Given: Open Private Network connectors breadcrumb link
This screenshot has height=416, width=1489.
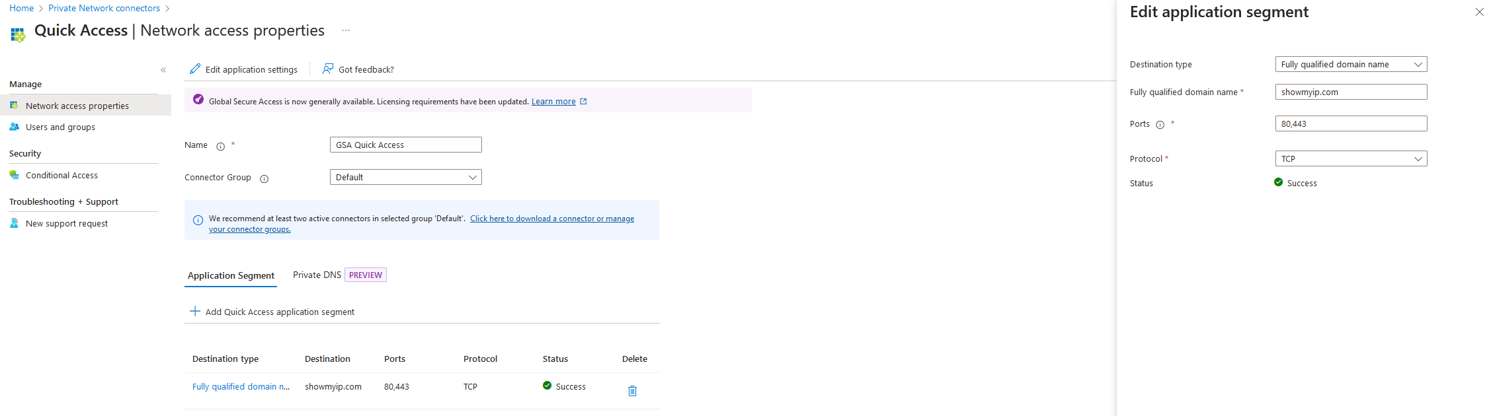Looking at the screenshot, I should [104, 8].
